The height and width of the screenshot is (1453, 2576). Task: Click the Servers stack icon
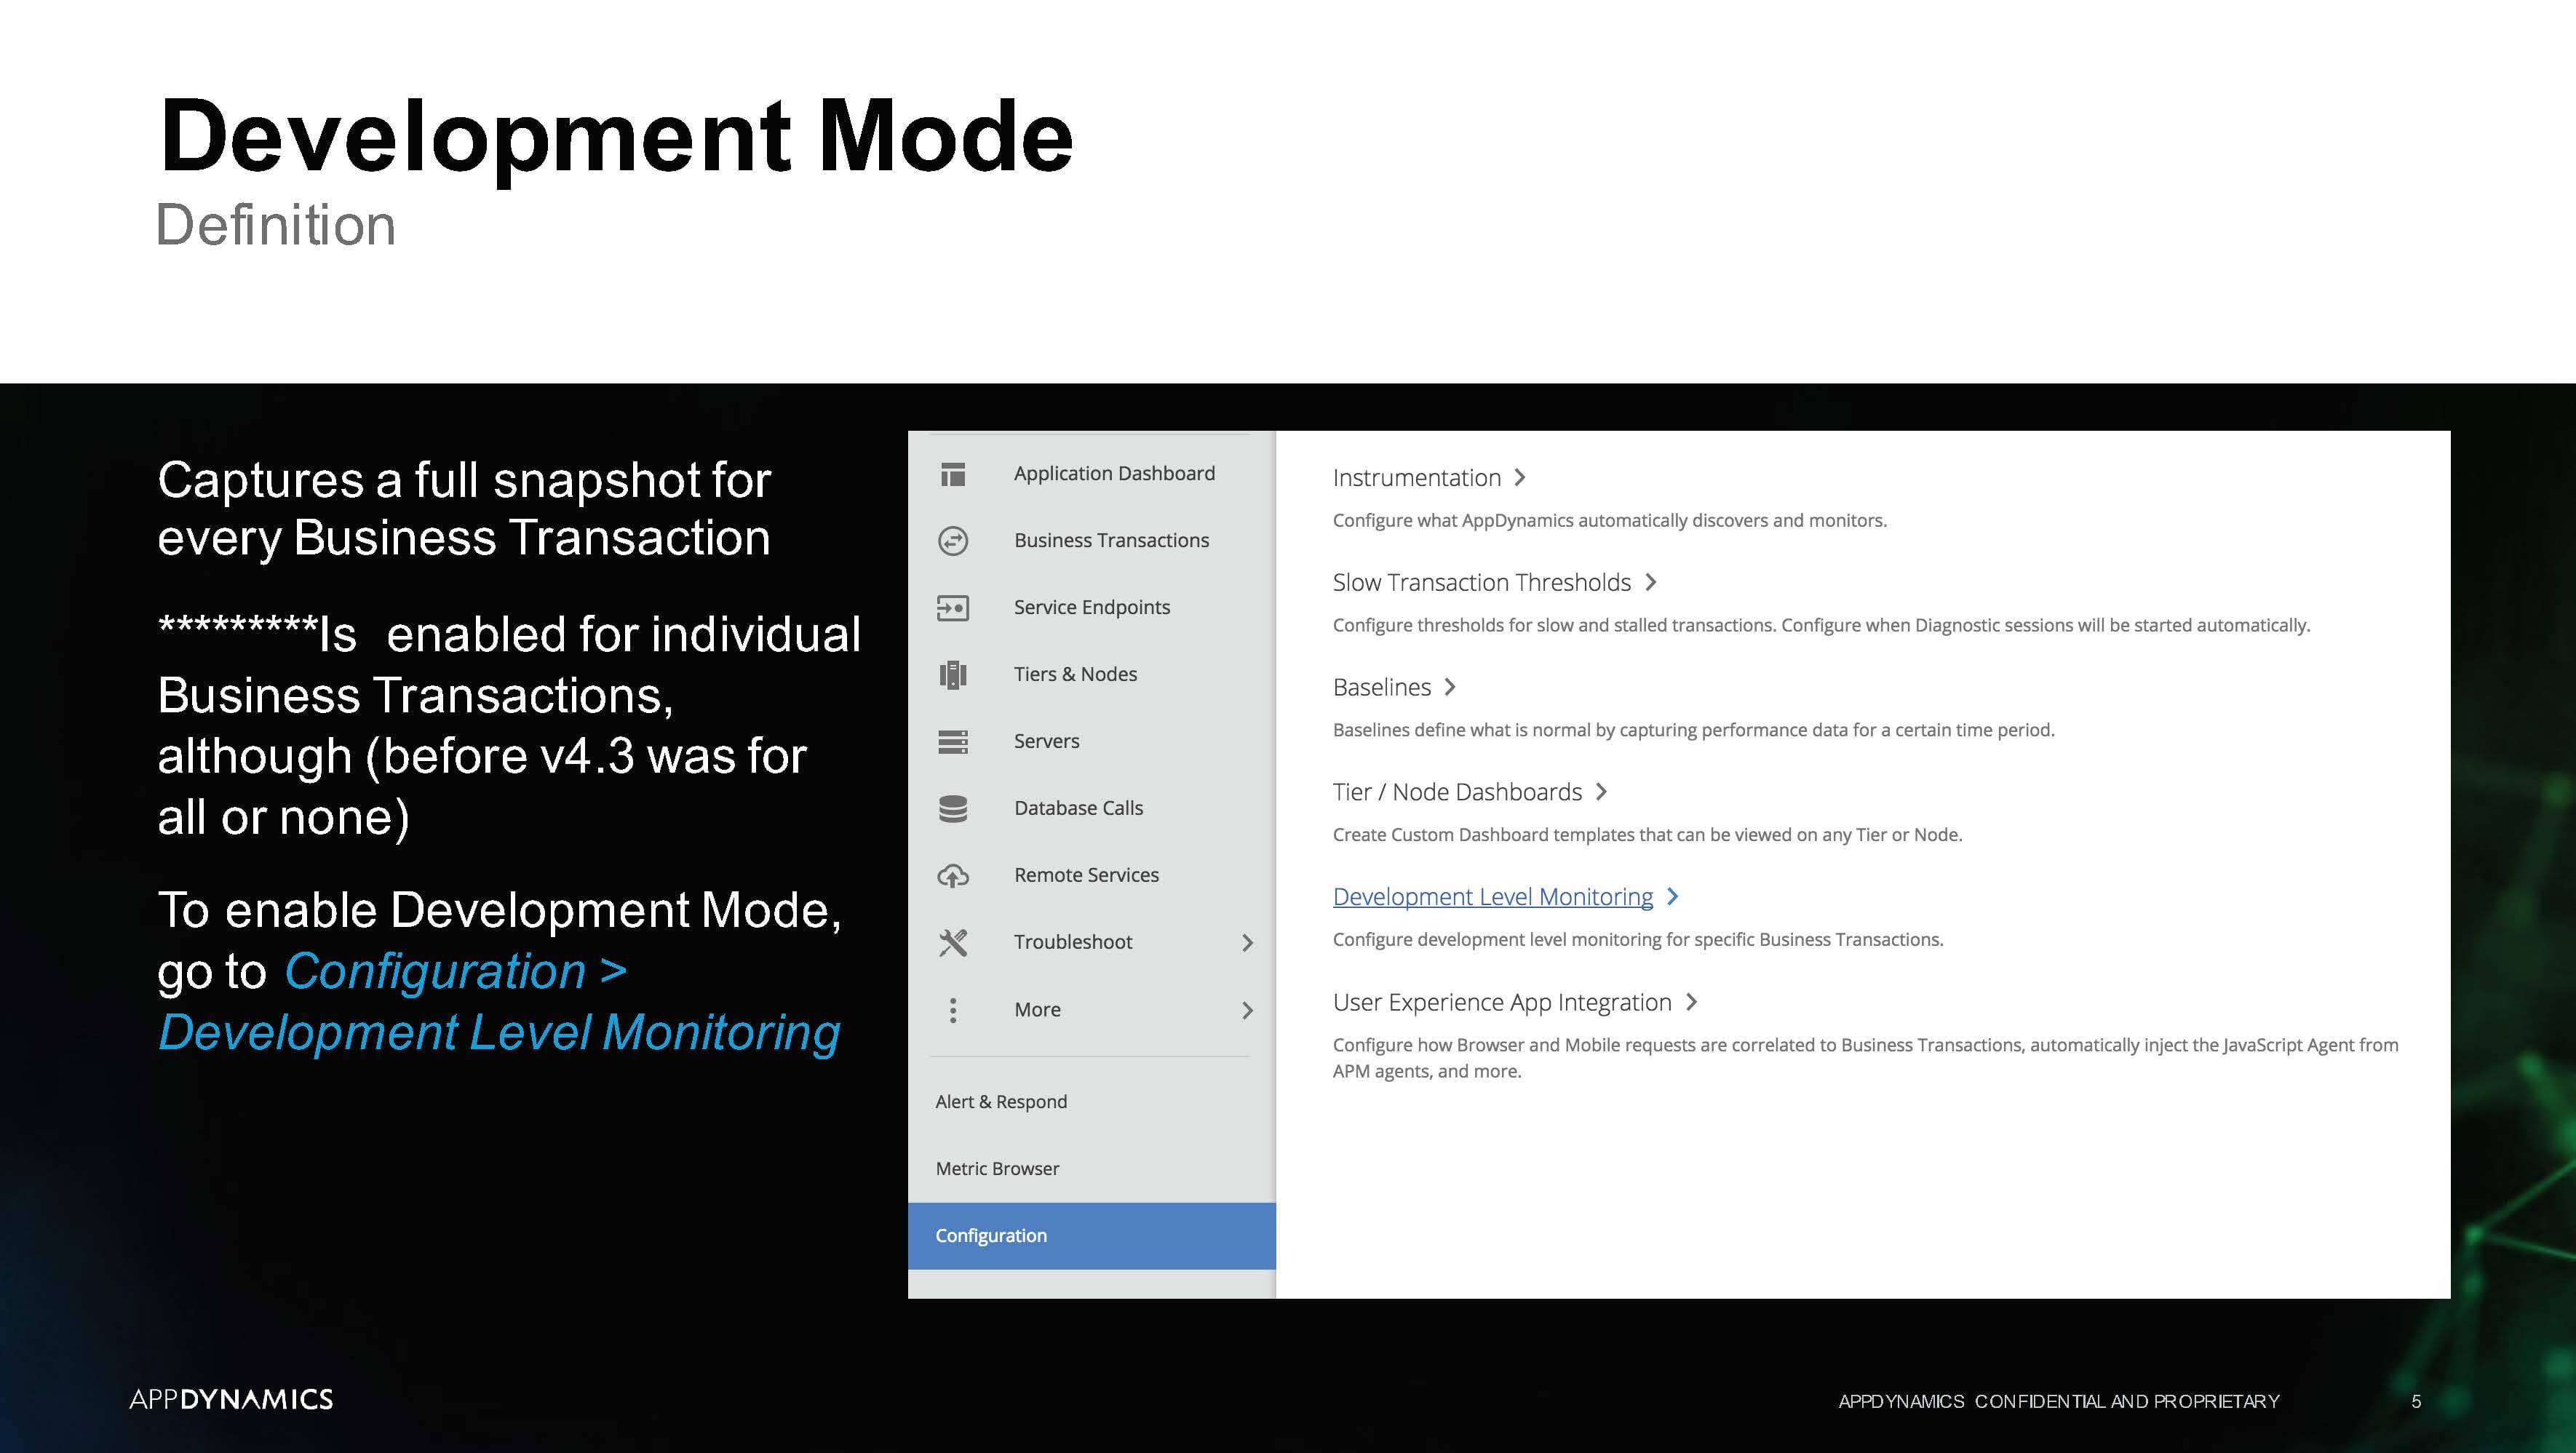[x=953, y=742]
